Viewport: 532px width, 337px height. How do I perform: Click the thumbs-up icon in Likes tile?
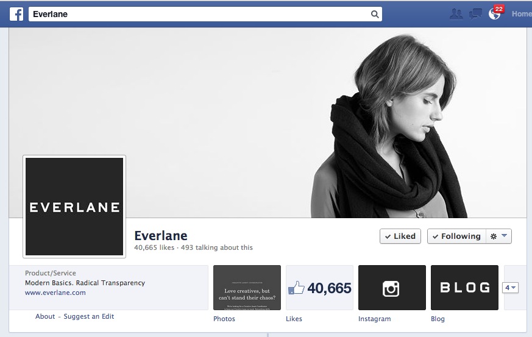pyautogui.click(x=296, y=288)
